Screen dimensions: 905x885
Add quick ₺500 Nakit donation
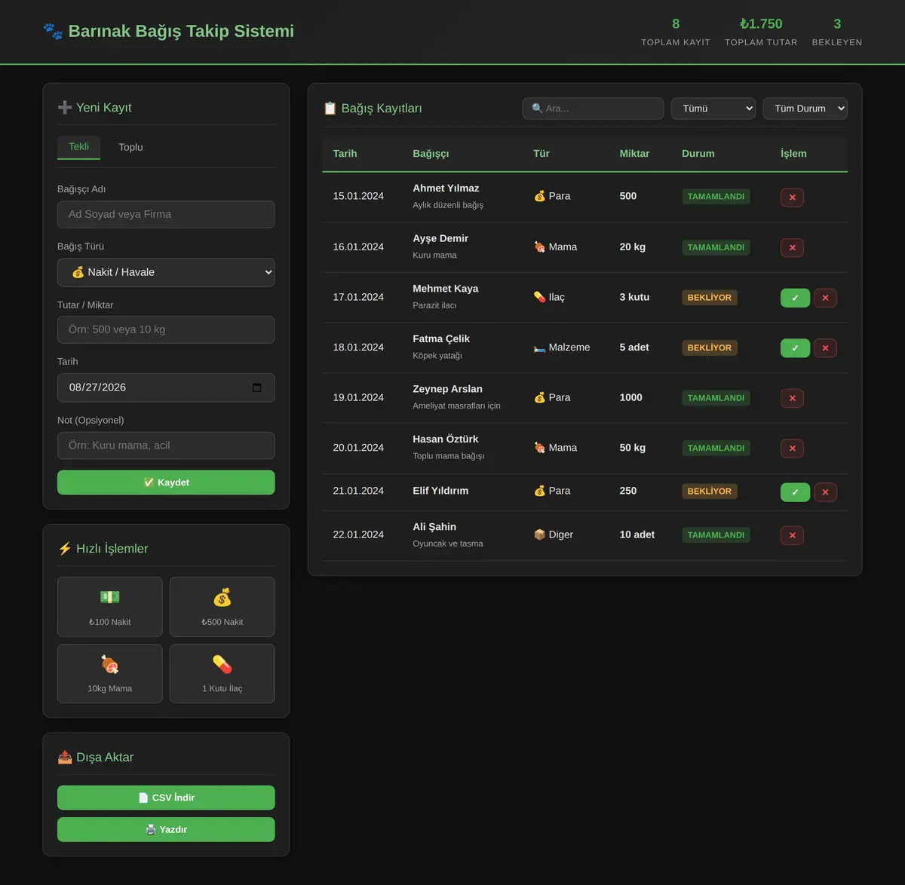tap(222, 607)
